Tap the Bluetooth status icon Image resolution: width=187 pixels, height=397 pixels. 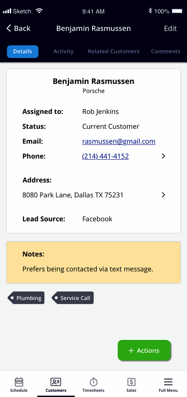[x=150, y=11]
